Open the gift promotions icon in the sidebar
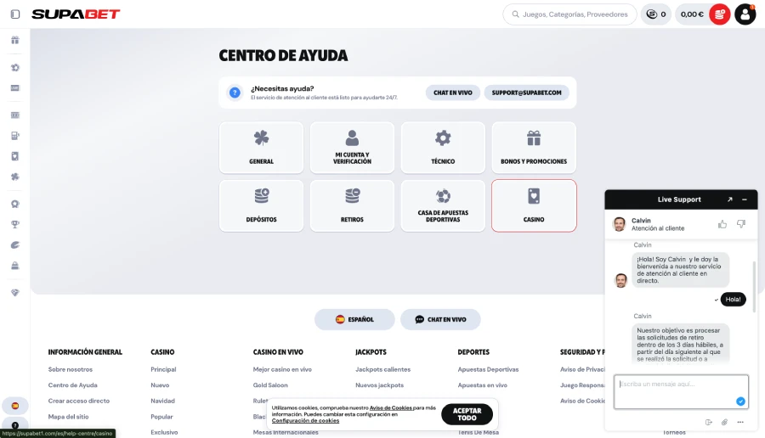 tap(15, 40)
